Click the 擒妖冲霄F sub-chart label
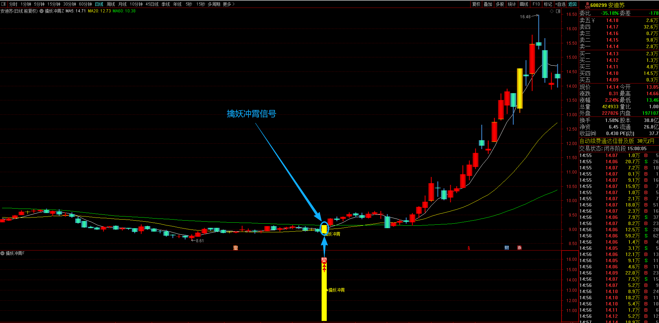The width and height of the screenshot is (659, 323). 15,253
